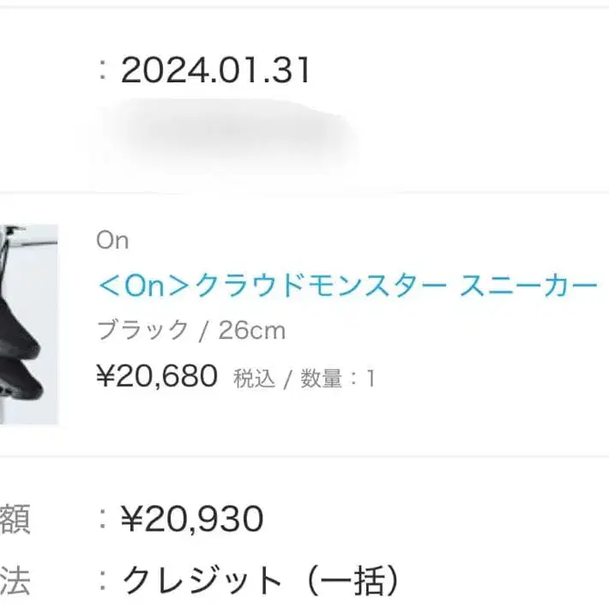The width and height of the screenshot is (609, 609).
Task: Click the gray On brand label
Action: tap(112, 241)
